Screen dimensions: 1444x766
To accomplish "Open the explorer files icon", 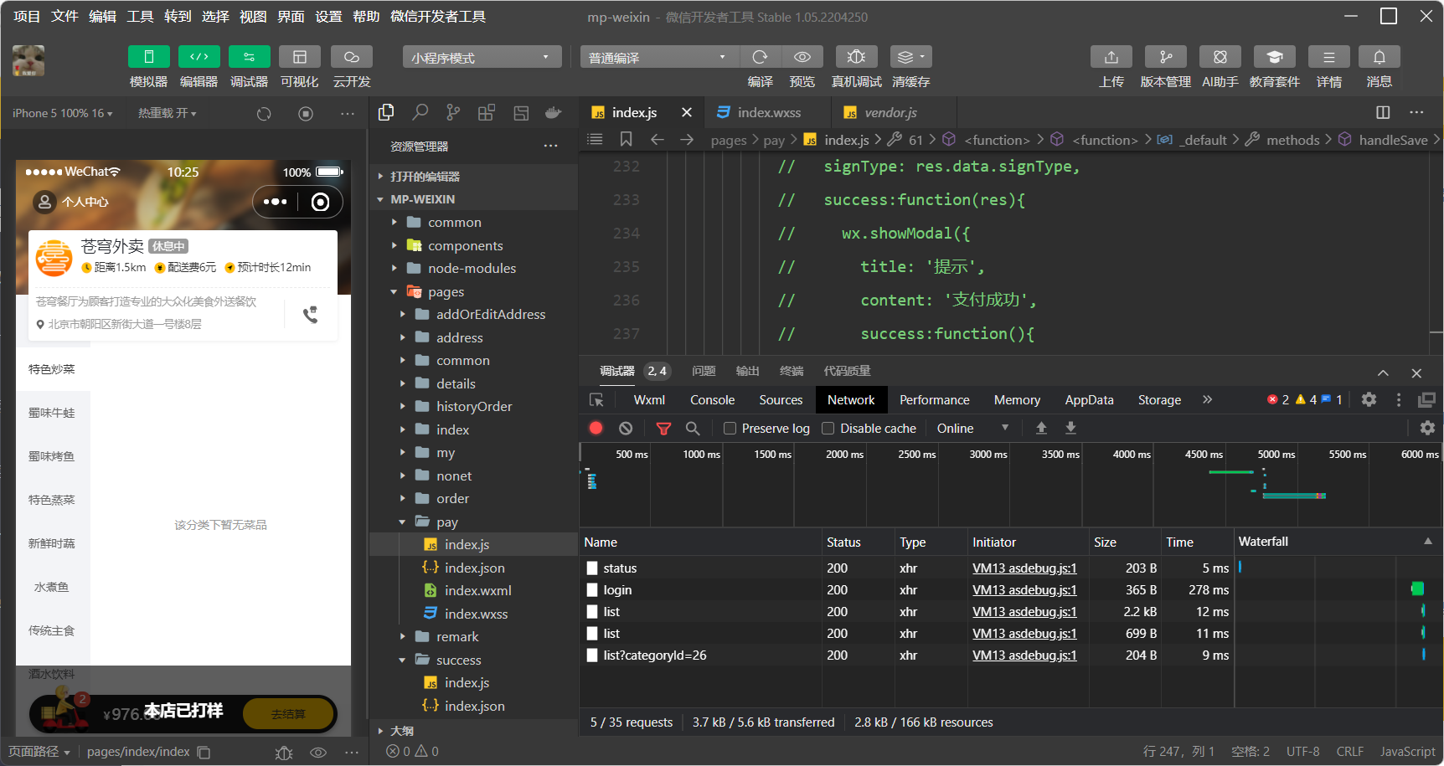I will [x=386, y=112].
